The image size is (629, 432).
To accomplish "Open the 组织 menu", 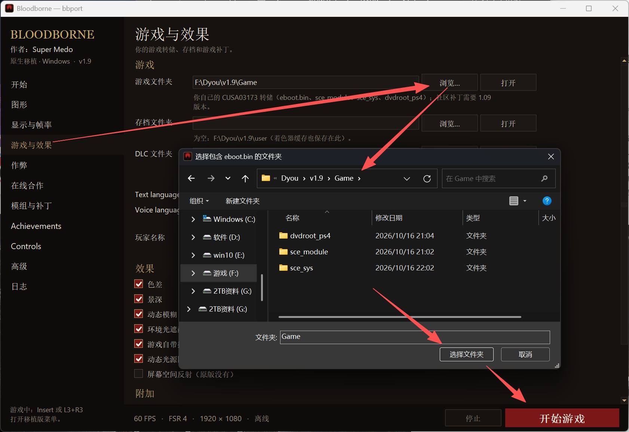I will 199,201.
